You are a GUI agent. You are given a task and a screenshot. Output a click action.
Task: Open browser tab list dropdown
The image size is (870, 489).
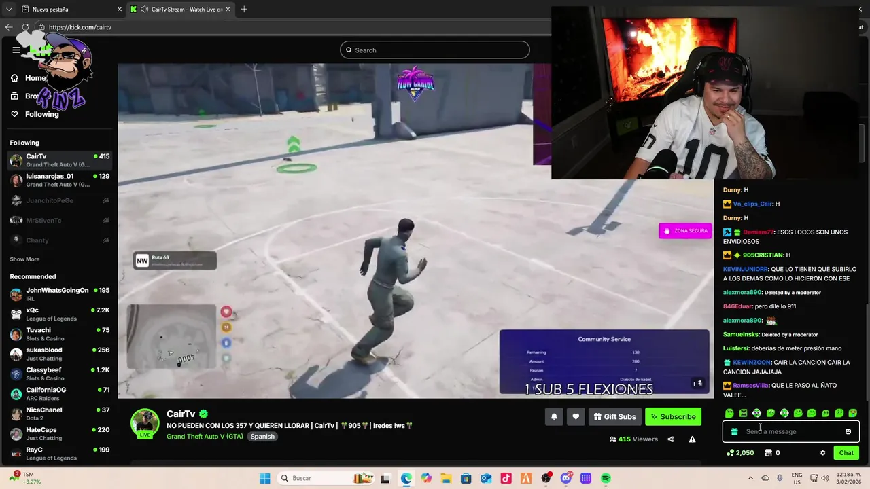9,9
